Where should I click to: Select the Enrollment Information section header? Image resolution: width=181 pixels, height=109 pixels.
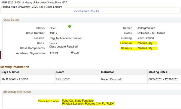(17, 92)
